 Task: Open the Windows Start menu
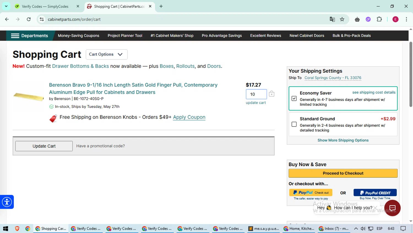pos(6,229)
